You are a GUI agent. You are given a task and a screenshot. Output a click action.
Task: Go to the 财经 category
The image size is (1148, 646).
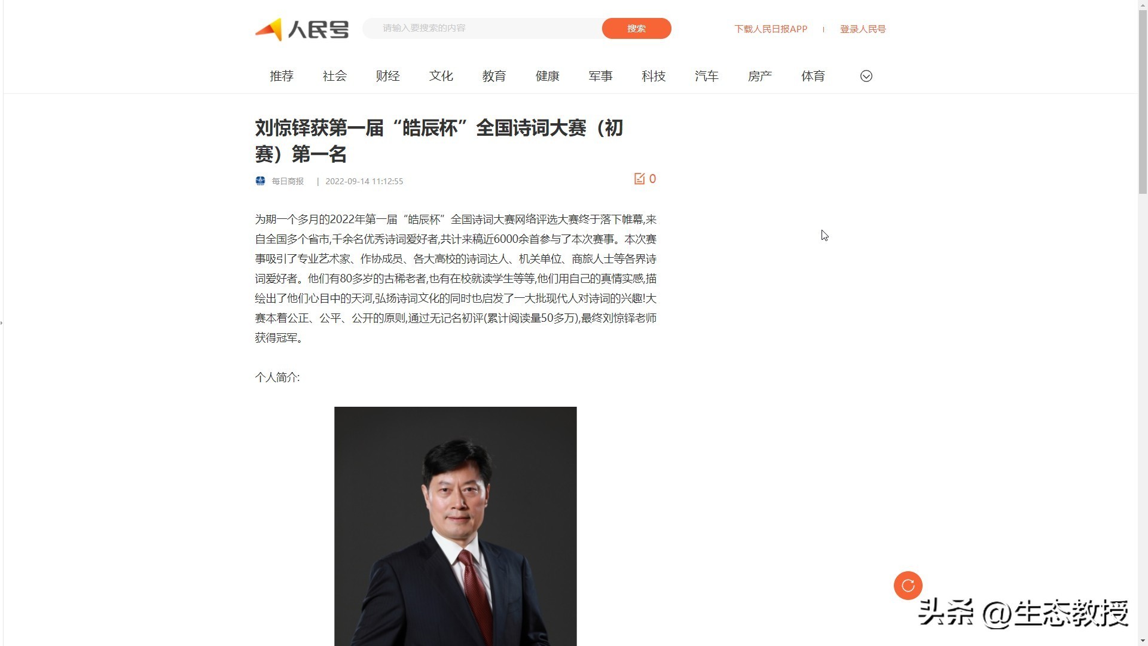click(x=387, y=76)
